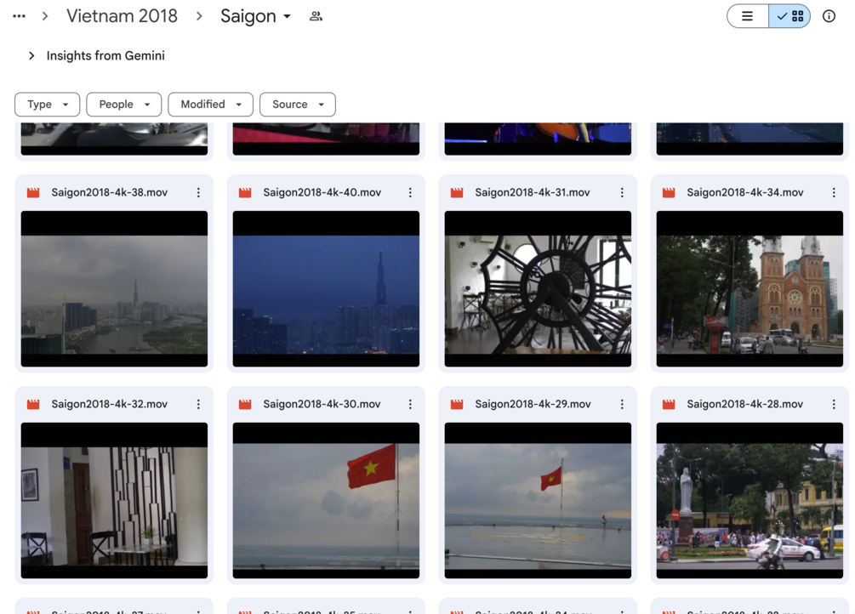The width and height of the screenshot is (855, 614).
Task: Click the video file icon of Saigon2018-4k-28.mov
Action: 669,404
